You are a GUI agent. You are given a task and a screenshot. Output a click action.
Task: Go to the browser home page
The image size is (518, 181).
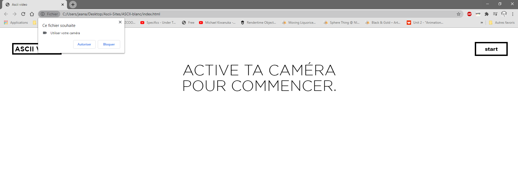pyautogui.click(x=32, y=14)
